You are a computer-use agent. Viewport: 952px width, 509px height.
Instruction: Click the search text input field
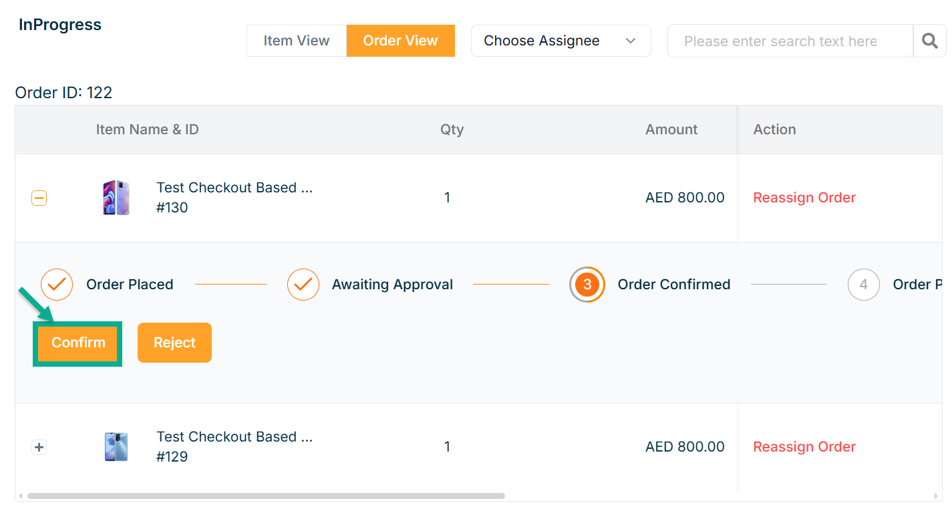pyautogui.click(x=790, y=41)
